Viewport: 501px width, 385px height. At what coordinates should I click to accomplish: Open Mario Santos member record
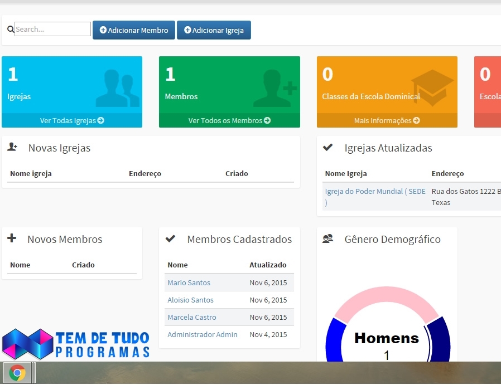189,282
